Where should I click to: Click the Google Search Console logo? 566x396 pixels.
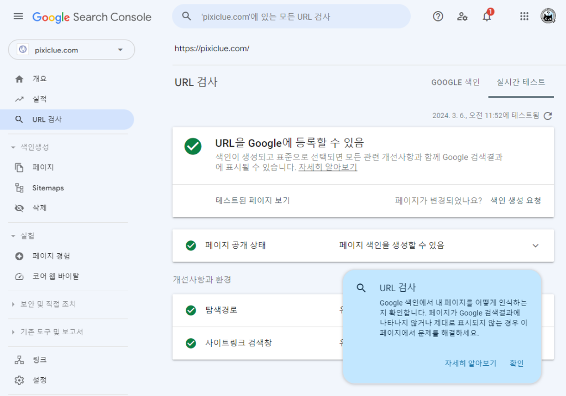(92, 17)
